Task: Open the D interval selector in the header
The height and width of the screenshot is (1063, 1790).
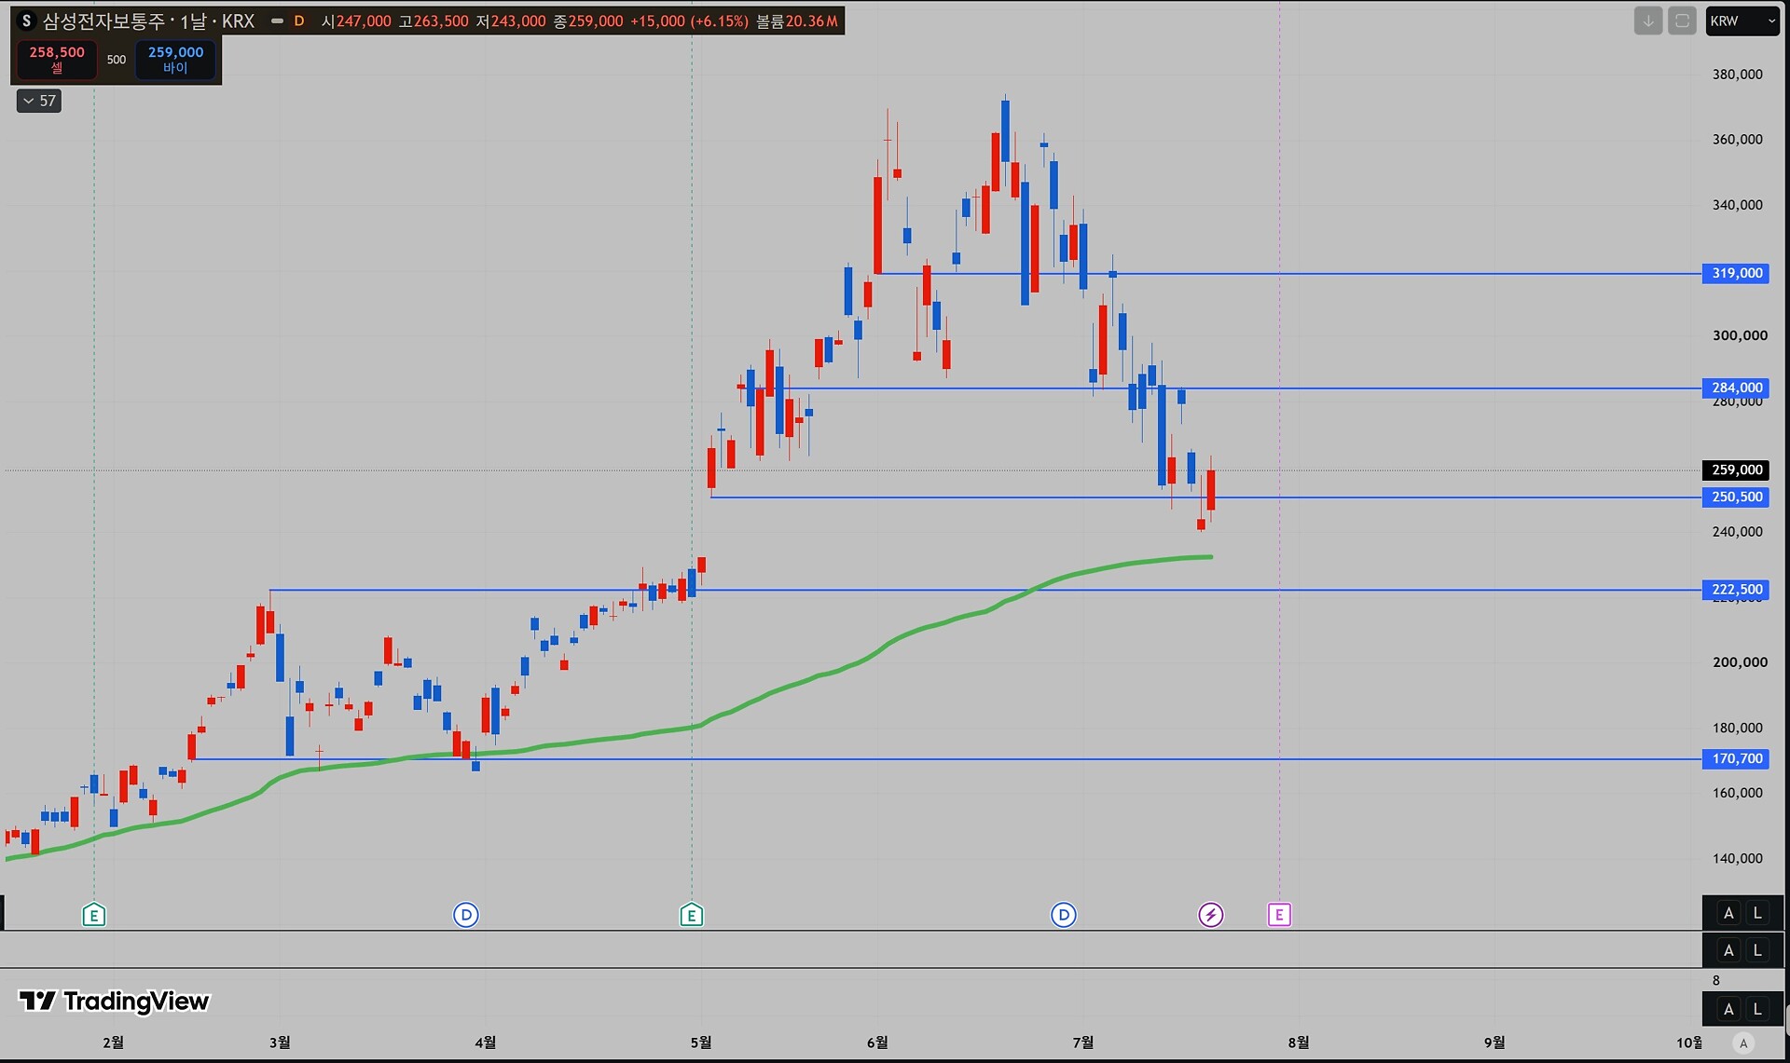Action: (299, 20)
